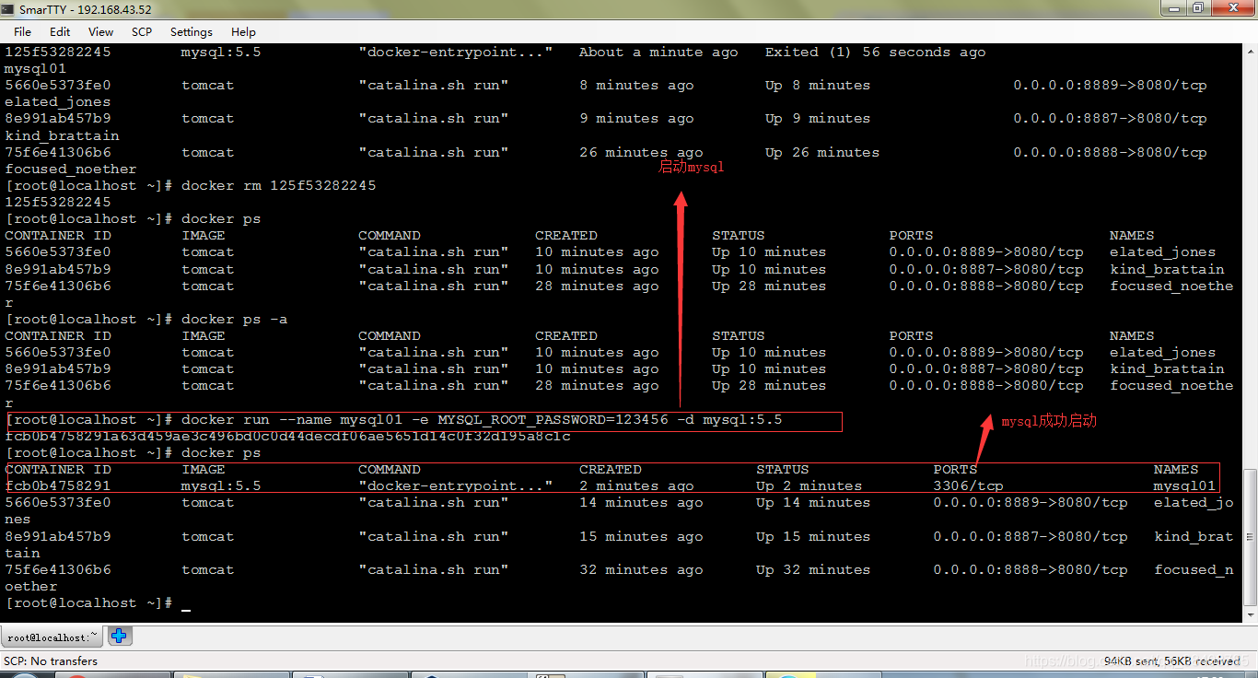Open the SCP menu

tap(142, 31)
